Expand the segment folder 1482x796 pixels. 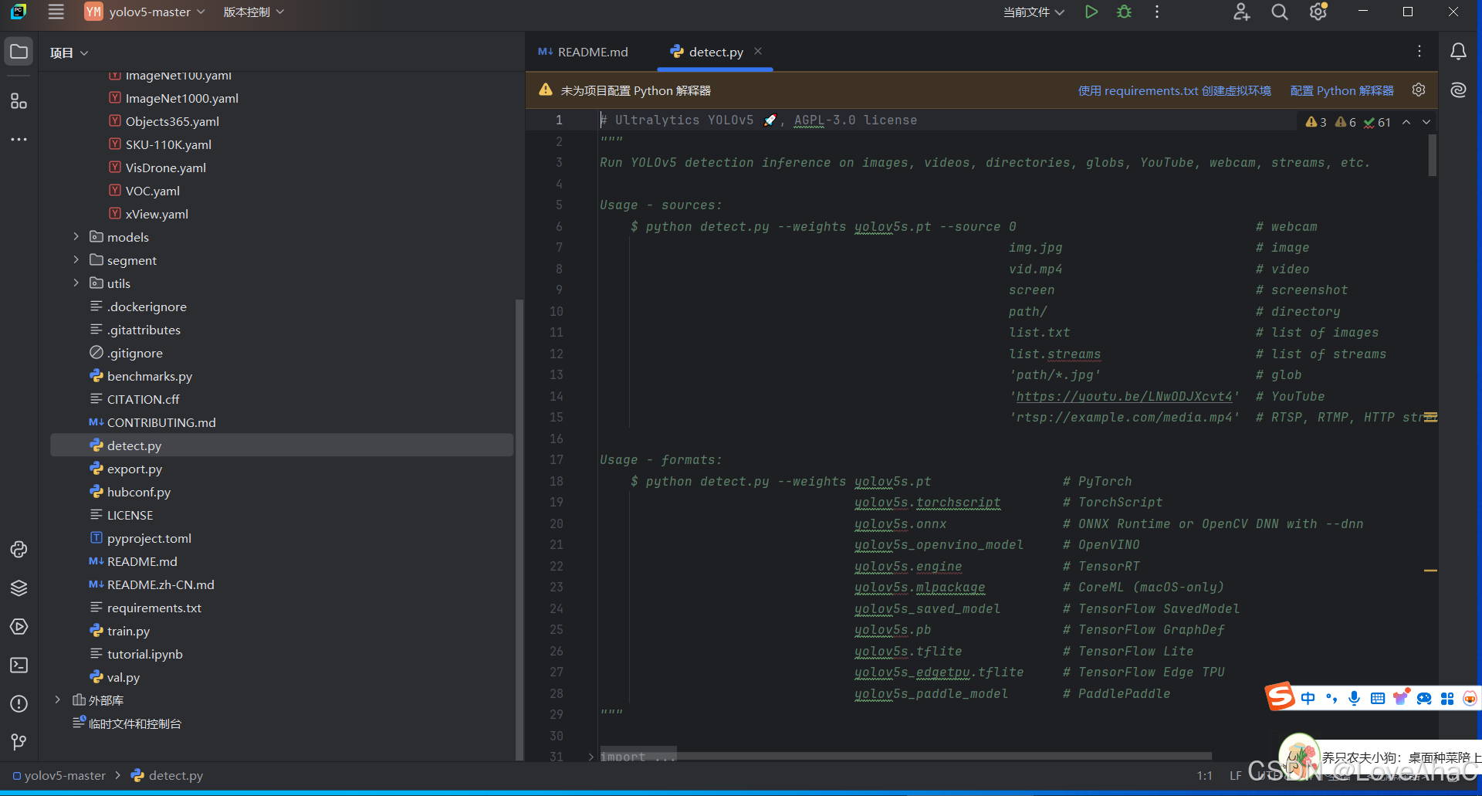tap(76, 259)
